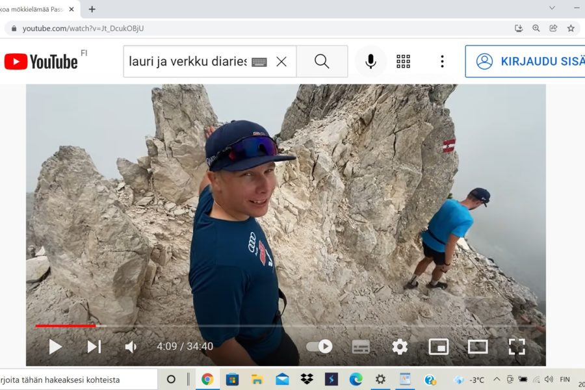Toggle the autoplay switch
Screen dimensions: 585x390
(x=319, y=346)
